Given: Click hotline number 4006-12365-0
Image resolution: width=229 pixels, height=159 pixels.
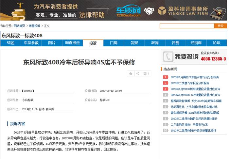Looking at the screenshot, I should 213,59.
